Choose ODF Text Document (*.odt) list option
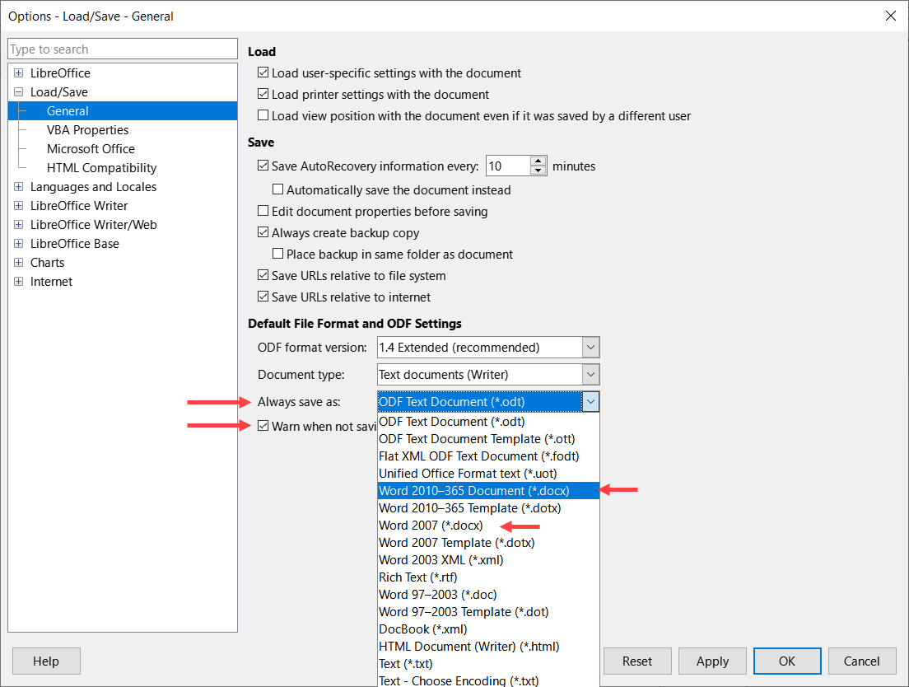The image size is (909, 687). (x=488, y=422)
